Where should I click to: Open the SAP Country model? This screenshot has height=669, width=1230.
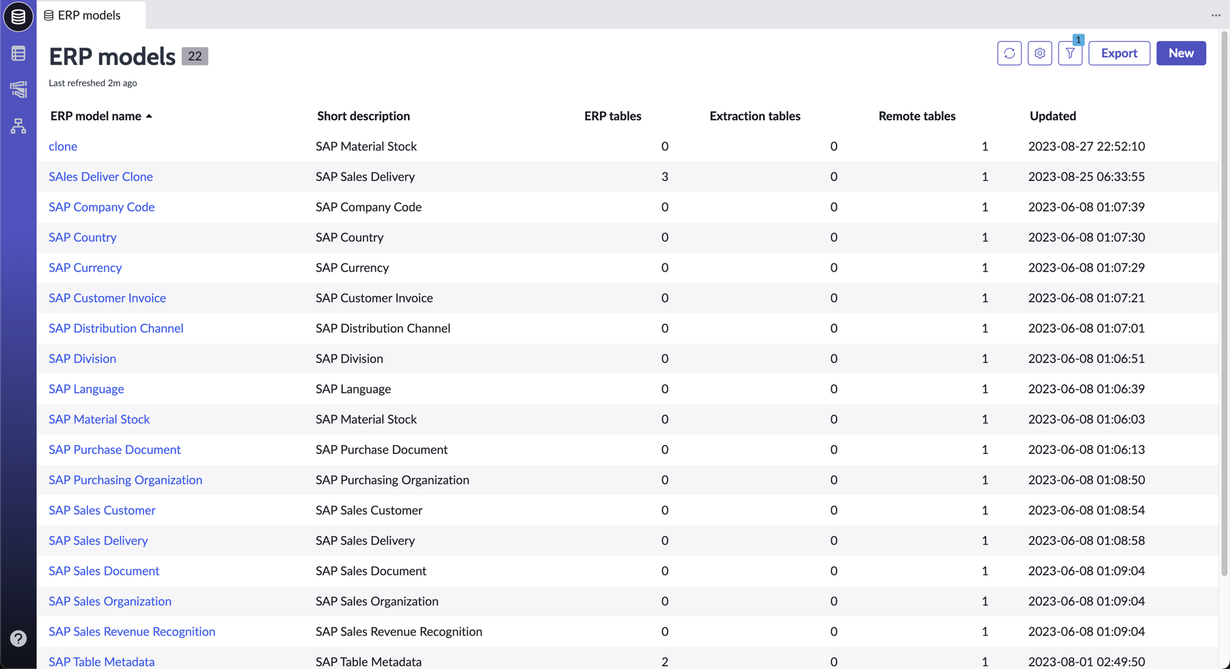[x=83, y=237]
